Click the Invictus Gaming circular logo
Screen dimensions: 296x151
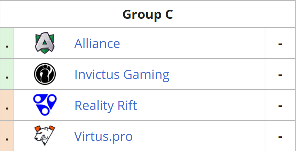coord(45,74)
